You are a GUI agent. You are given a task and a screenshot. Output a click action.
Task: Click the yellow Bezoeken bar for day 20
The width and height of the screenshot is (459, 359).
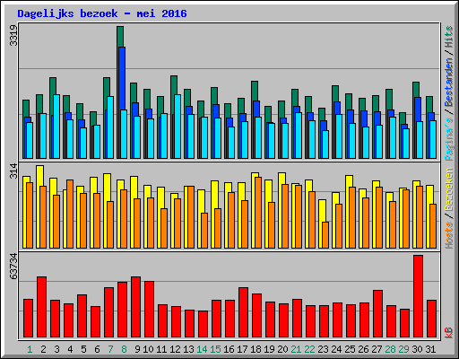(x=282, y=179)
